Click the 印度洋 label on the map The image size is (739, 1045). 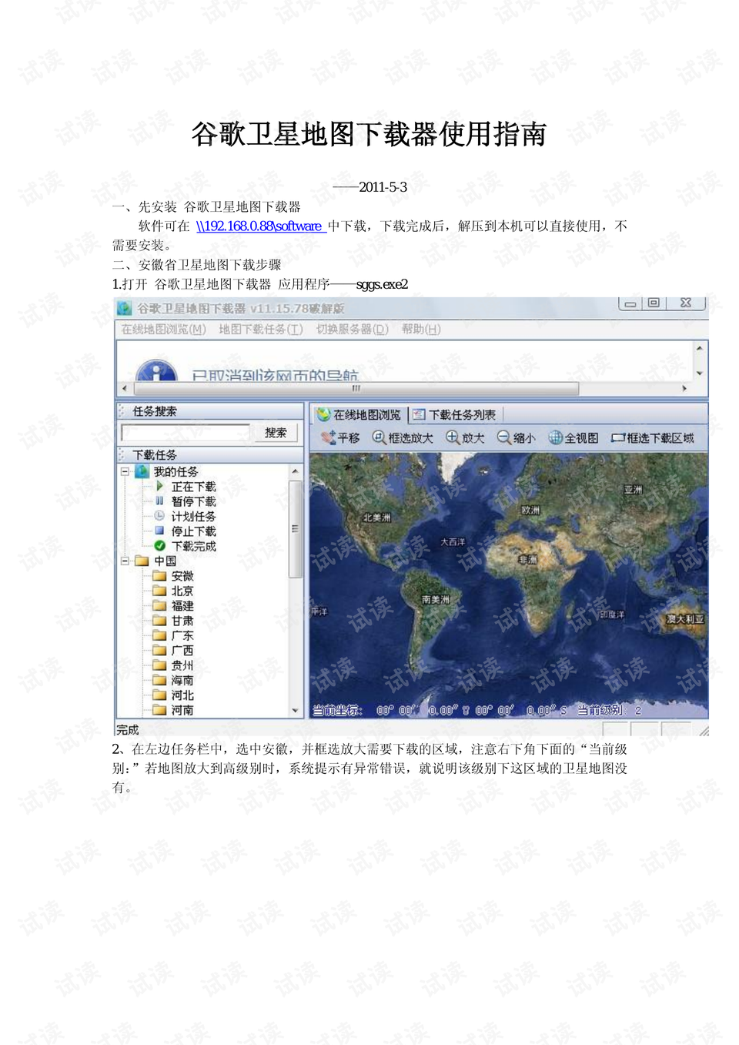(612, 615)
